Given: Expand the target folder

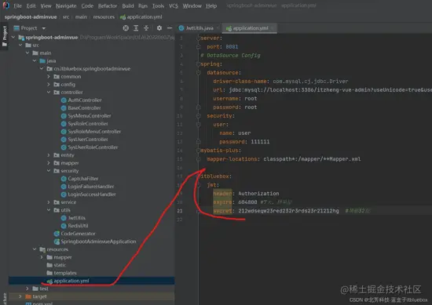Looking at the screenshot, I should (x=20, y=296).
